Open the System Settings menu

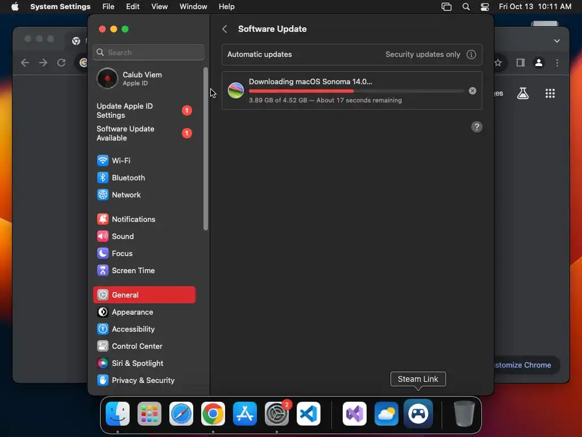pyautogui.click(x=60, y=7)
